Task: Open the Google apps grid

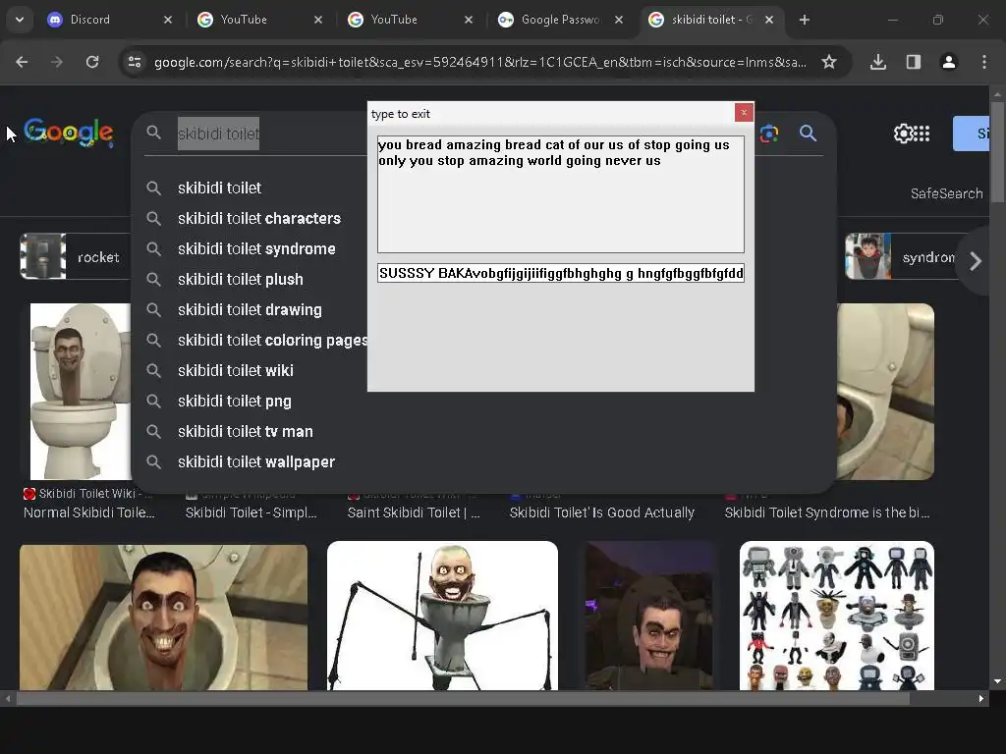Action: 922,134
